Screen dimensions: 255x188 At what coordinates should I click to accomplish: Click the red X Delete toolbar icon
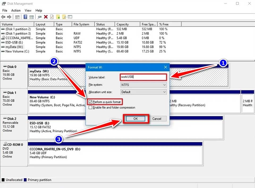(x=46, y=17)
